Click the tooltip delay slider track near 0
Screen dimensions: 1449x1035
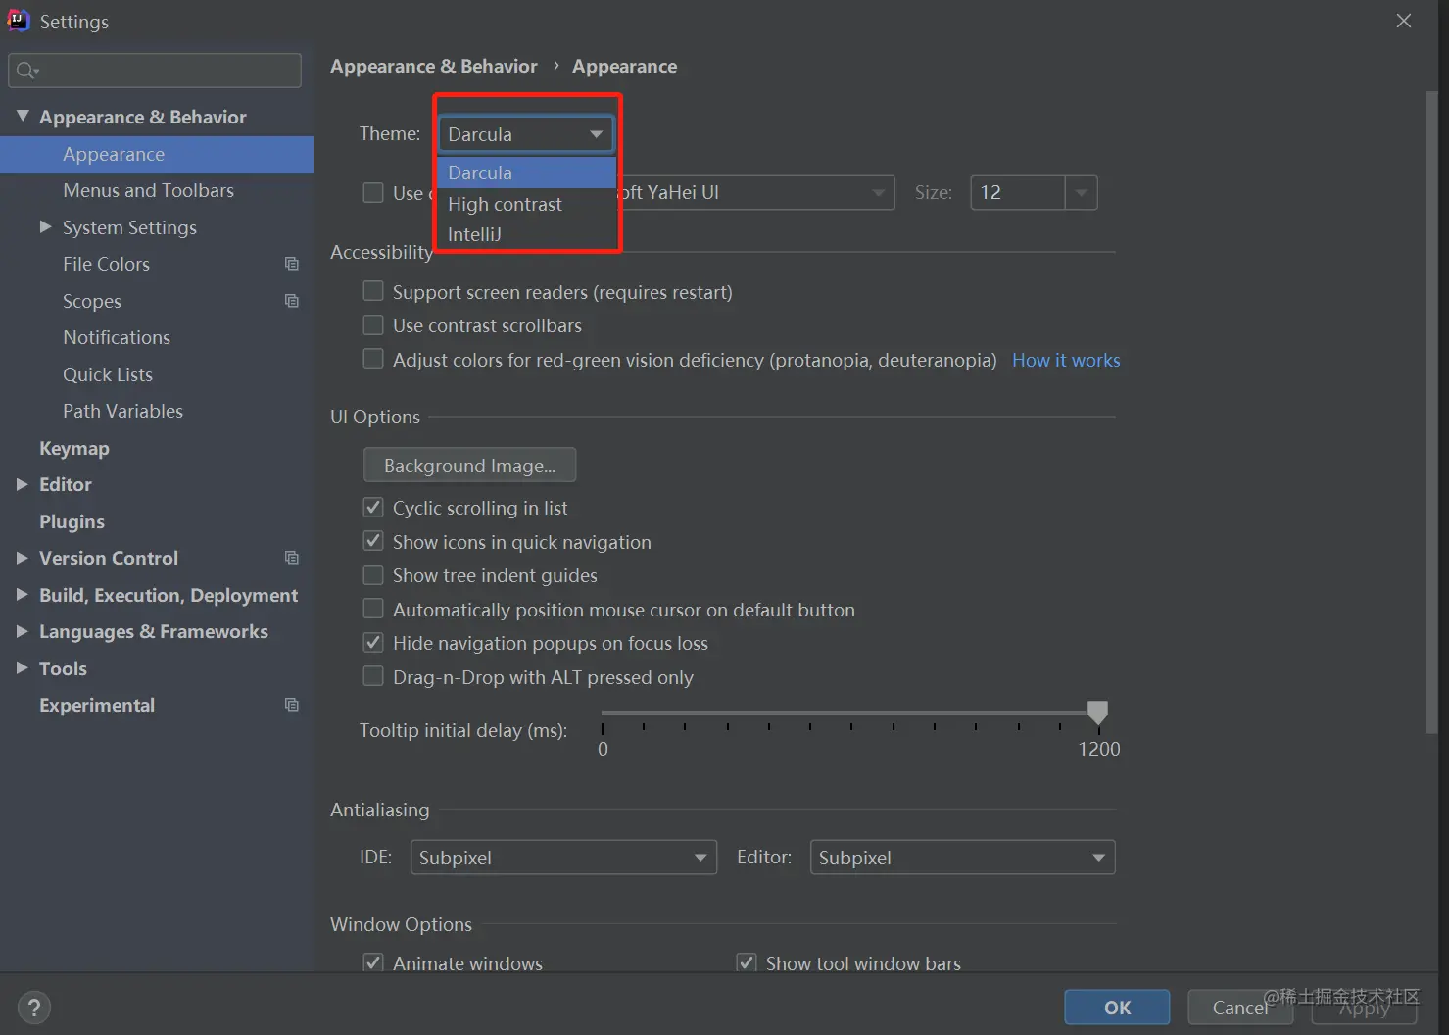[x=605, y=713]
